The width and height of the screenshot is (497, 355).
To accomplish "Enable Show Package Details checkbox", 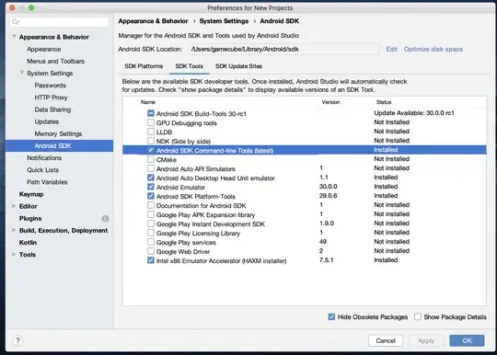I will pos(418,316).
